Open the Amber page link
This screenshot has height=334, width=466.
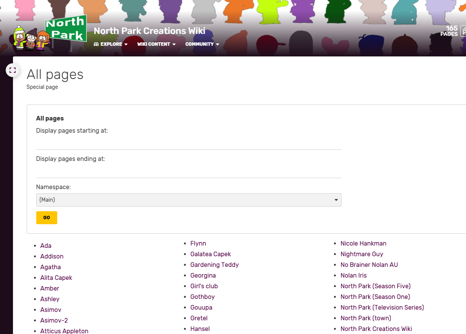click(x=50, y=289)
